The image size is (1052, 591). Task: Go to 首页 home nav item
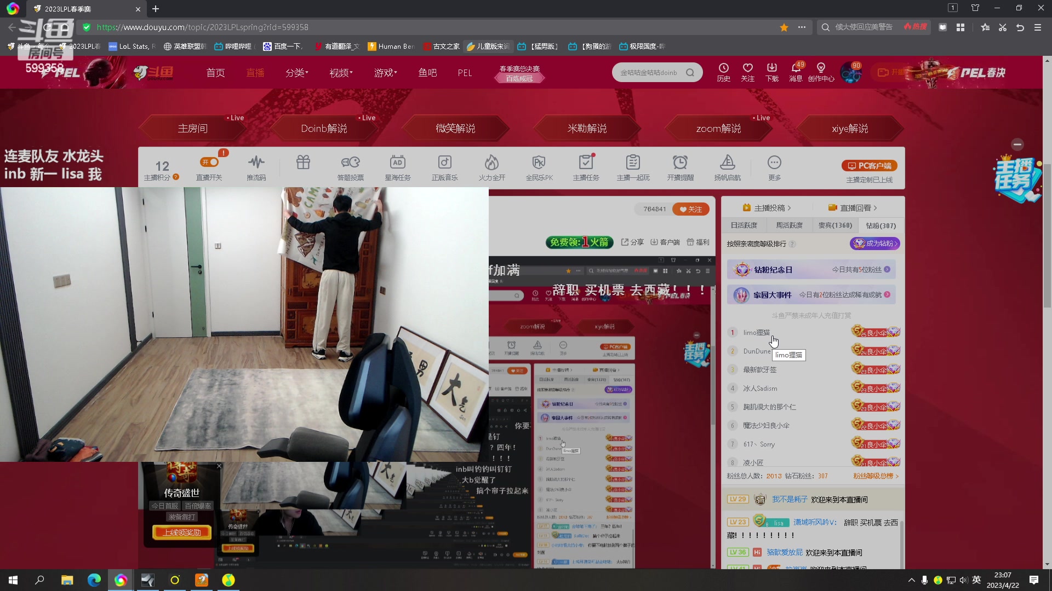tap(215, 73)
